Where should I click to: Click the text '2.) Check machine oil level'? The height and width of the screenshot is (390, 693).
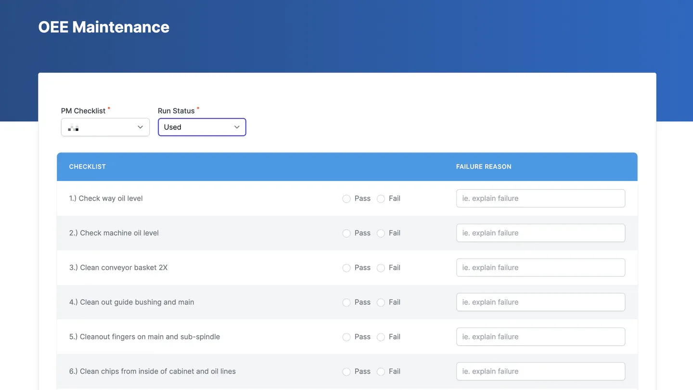[x=114, y=233]
